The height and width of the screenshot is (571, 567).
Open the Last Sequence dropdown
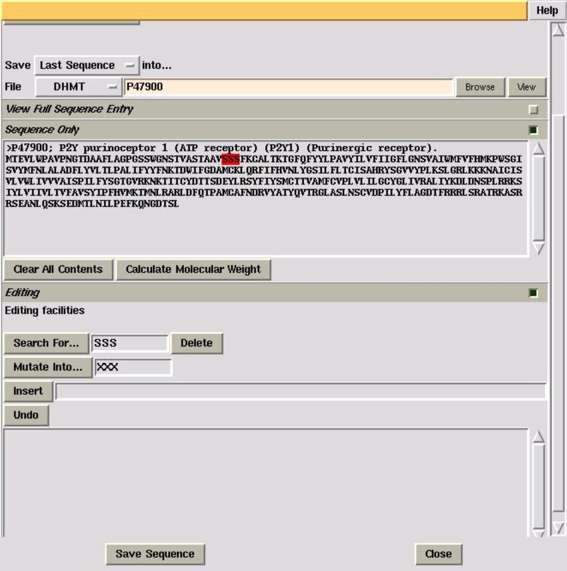pos(86,66)
